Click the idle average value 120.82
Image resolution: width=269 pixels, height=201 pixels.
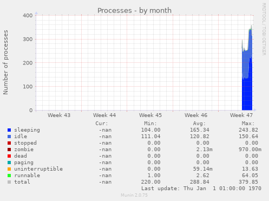point(200,137)
